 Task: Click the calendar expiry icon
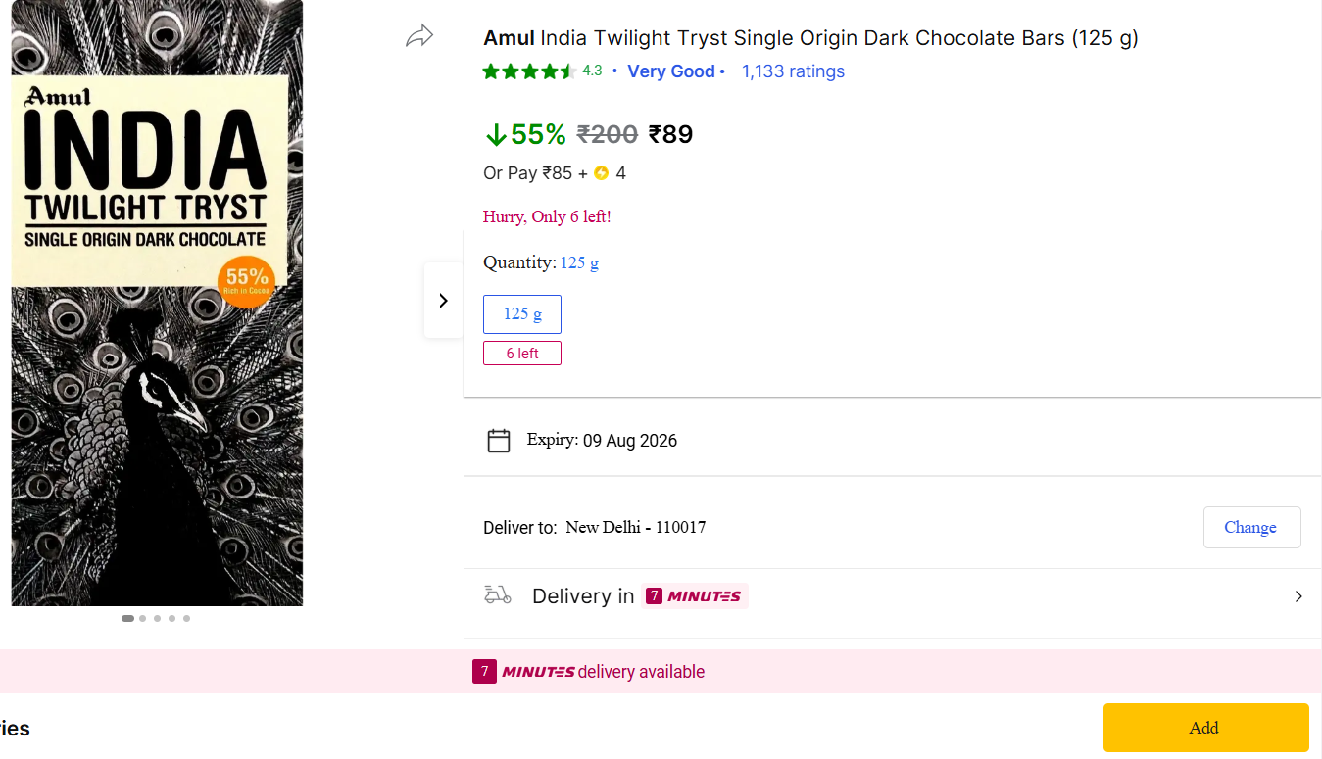click(499, 441)
